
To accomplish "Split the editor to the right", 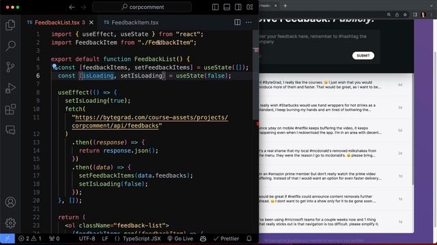I will 237,22.
